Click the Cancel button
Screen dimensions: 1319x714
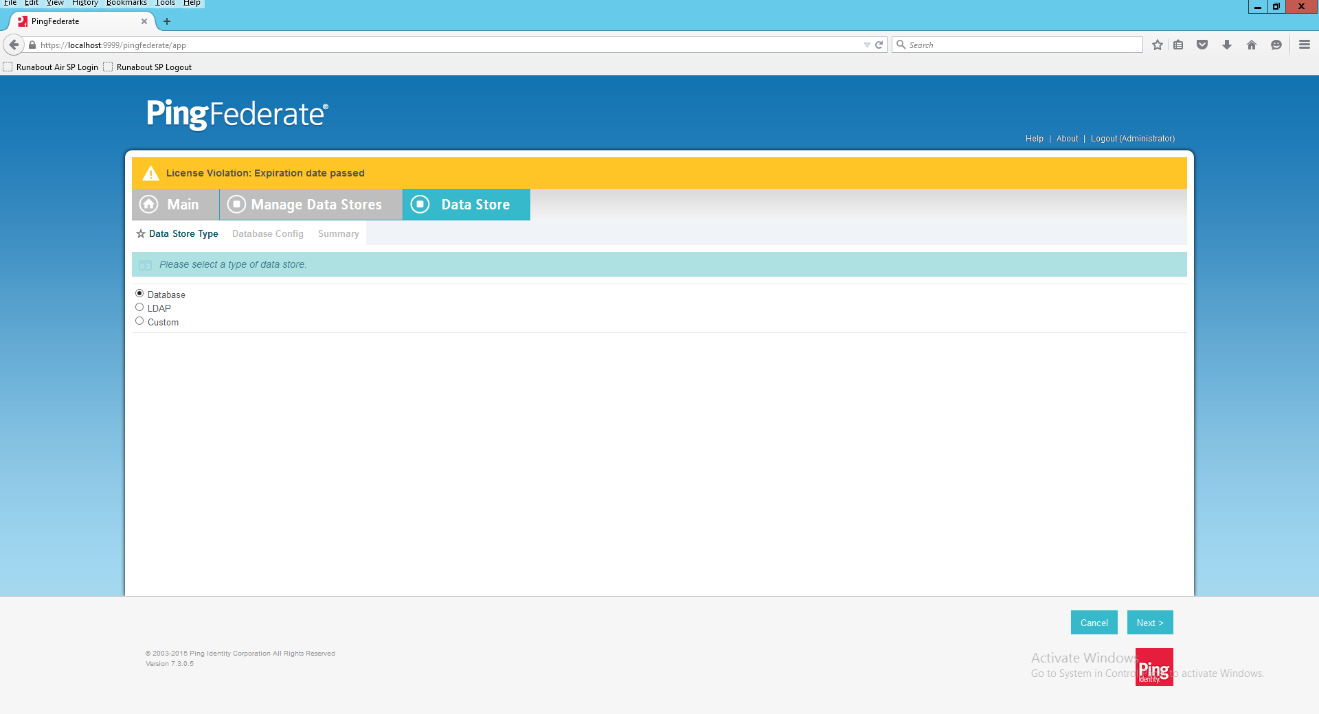pos(1094,623)
